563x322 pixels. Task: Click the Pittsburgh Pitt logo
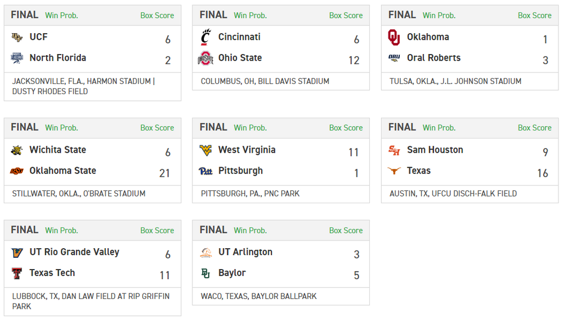click(x=205, y=171)
